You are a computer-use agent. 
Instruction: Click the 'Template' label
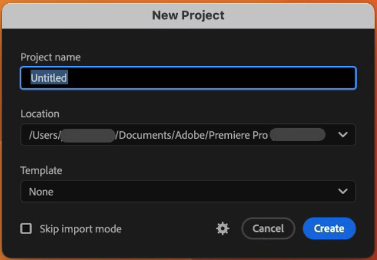[41, 171]
